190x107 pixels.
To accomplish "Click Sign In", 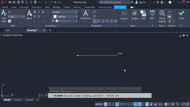I will point(140,2).
